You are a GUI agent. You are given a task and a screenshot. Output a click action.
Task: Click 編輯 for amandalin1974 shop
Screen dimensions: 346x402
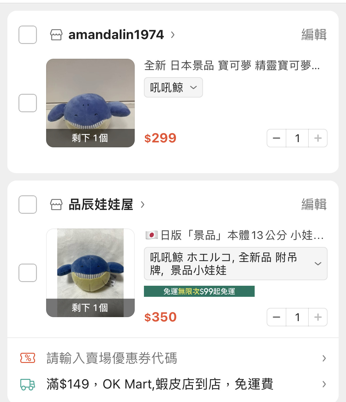click(x=314, y=34)
